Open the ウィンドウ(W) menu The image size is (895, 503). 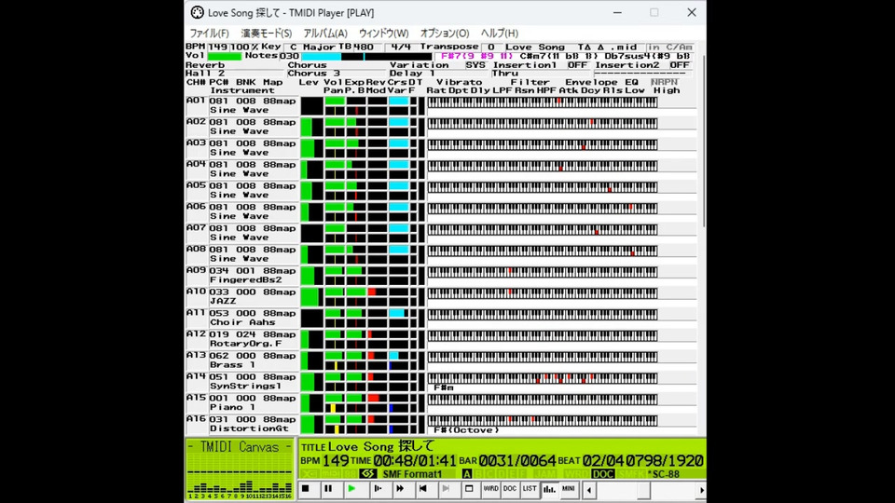pyautogui.click(x=383, y=34)
